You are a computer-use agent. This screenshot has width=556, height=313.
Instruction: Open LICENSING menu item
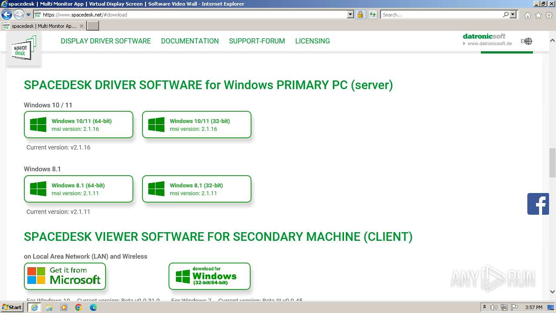[x=312, y=41]
